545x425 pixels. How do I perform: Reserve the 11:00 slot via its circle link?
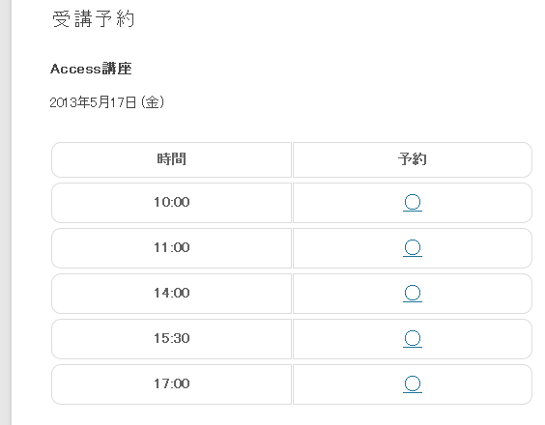click(x=413, y=248)
